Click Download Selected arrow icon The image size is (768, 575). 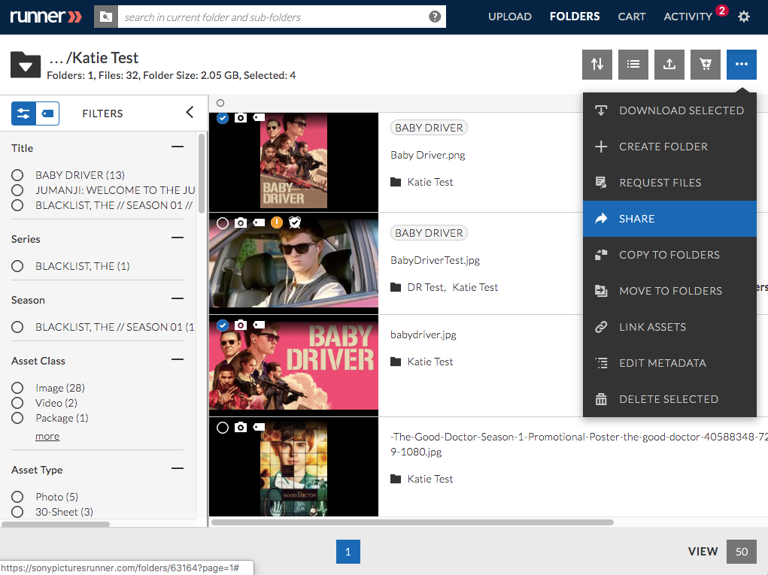601,110
